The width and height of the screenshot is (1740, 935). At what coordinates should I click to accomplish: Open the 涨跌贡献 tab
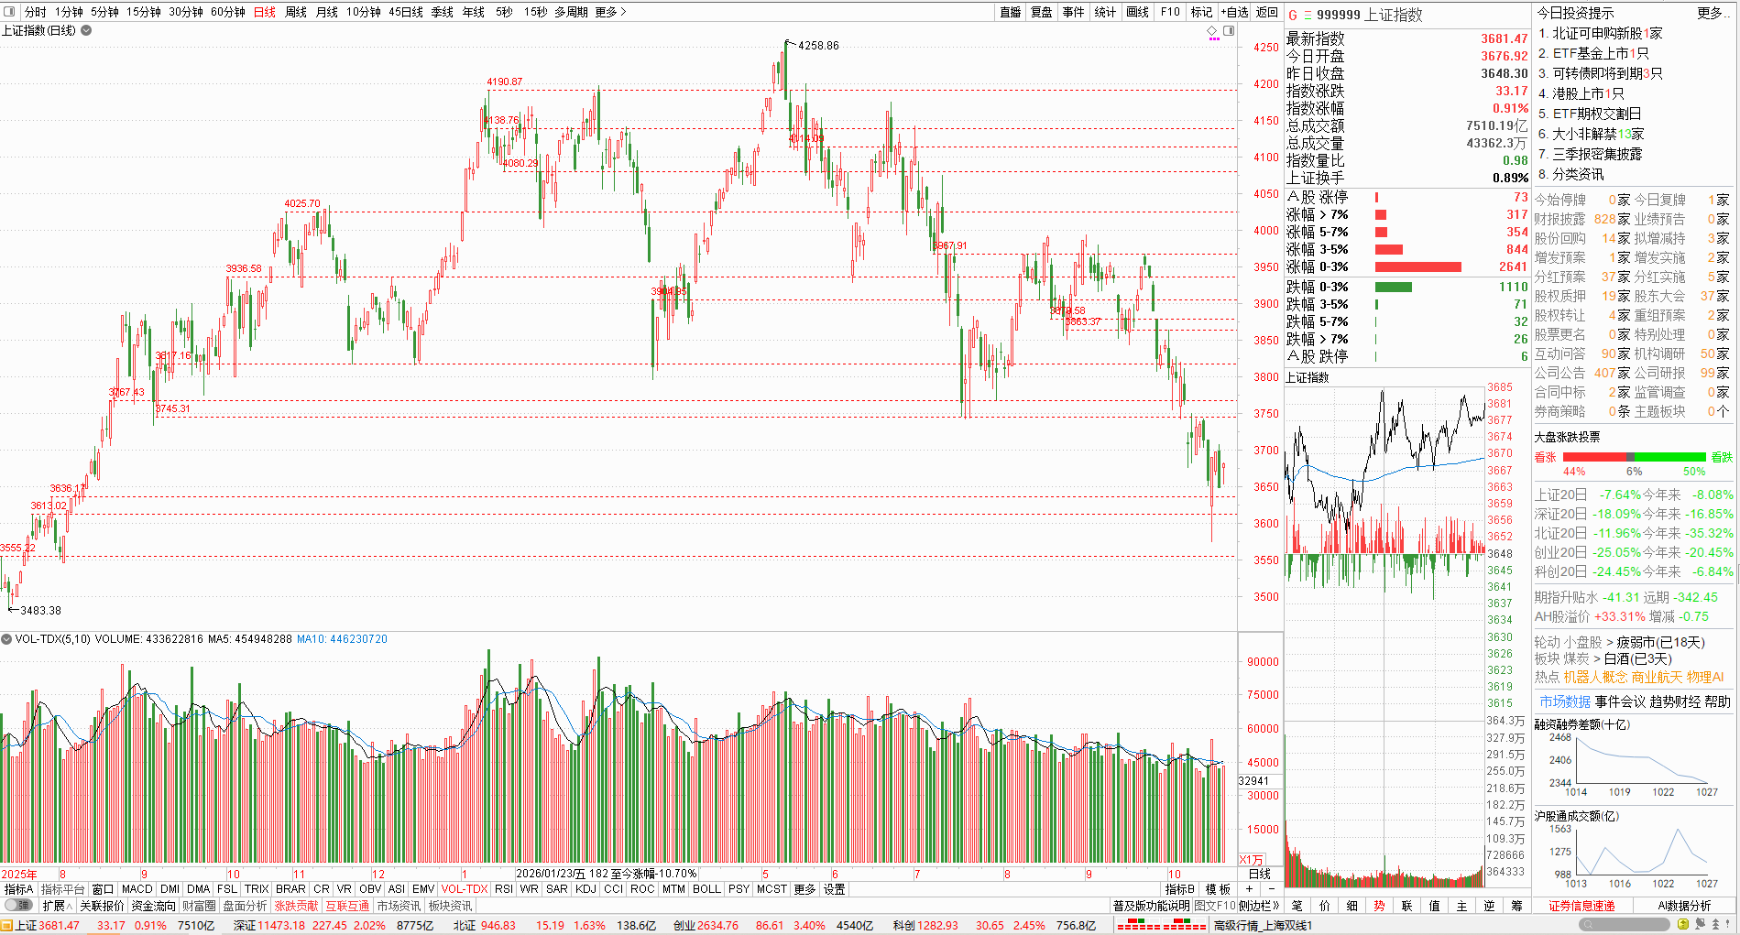pyautogui.click(x=296, y=906)
